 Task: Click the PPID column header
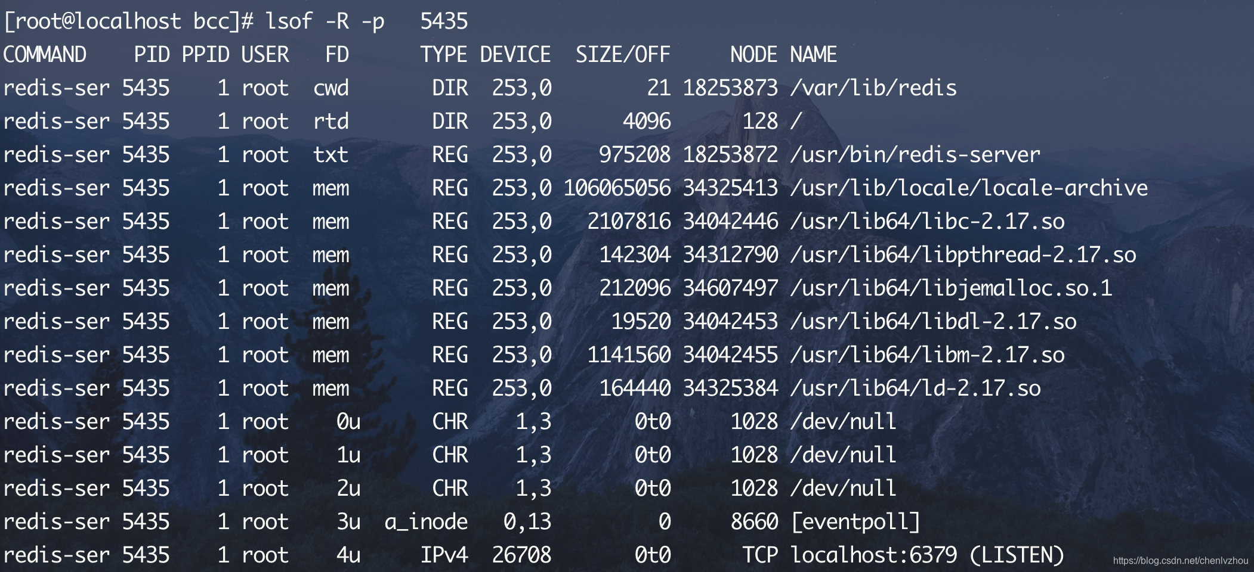(x=206, y=55)
